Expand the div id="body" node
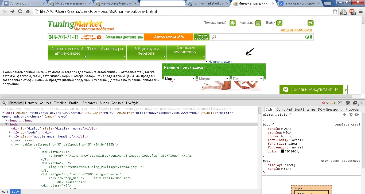 tap(10, 132)
